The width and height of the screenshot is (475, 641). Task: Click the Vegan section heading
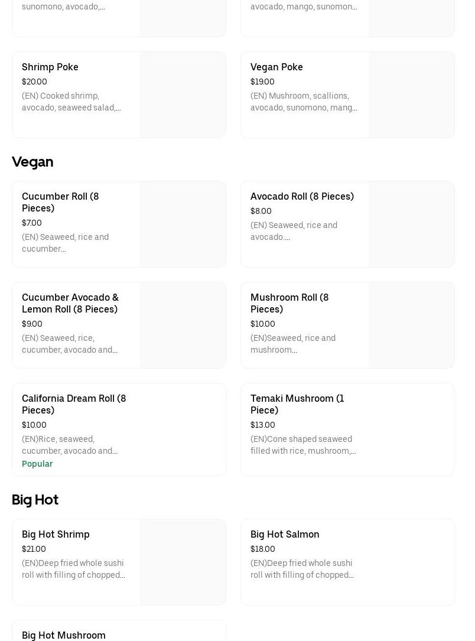click(x=32, y=162)
